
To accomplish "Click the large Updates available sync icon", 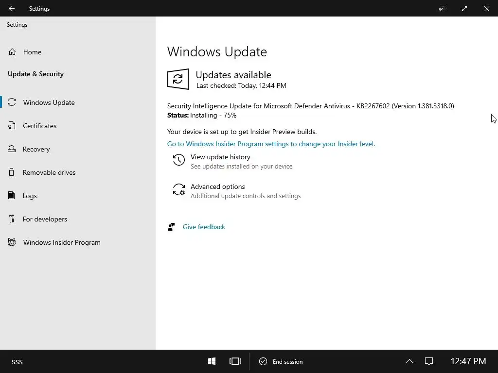I will [178, 79].
